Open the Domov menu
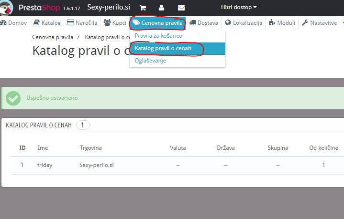This screenshot has width=344, height=219. click(13, 23)
